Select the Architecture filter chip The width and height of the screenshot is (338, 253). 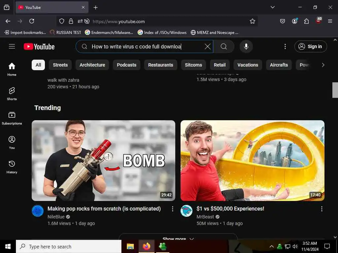coord(92,65)
